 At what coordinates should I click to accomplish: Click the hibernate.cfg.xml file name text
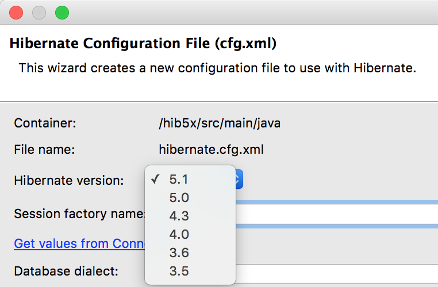[x=211, y=150]
